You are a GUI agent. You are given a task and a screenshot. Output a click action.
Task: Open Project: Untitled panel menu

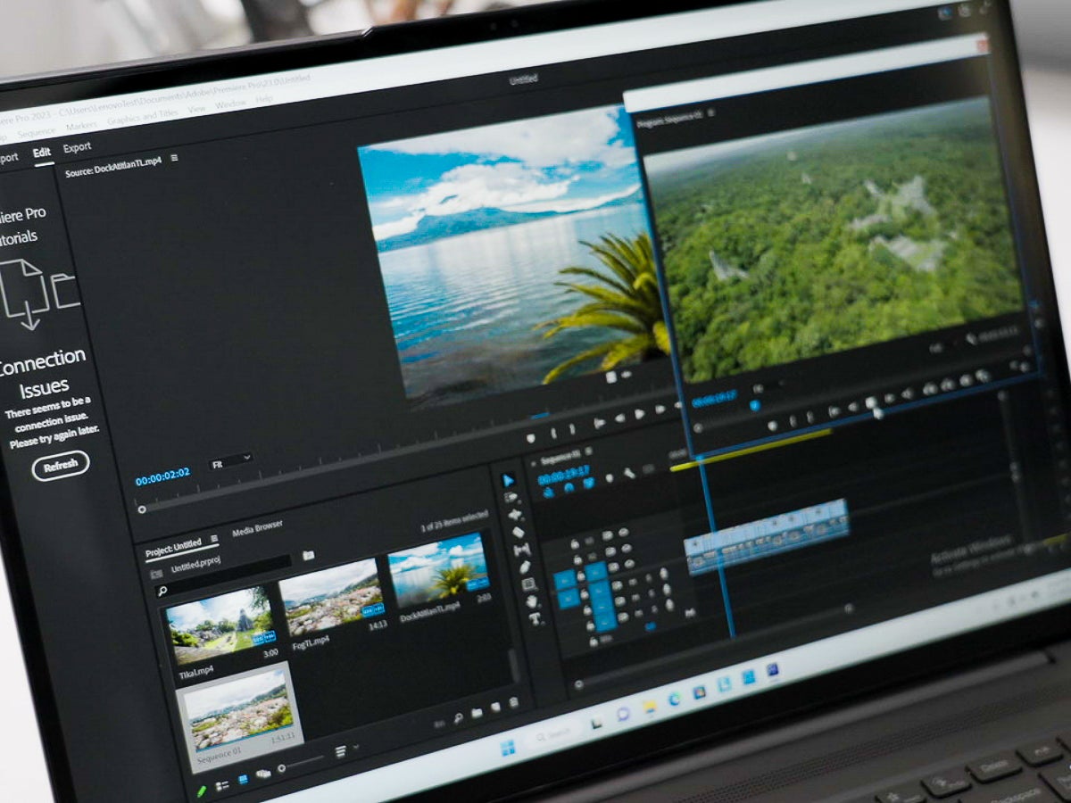(x=214, y=540)
